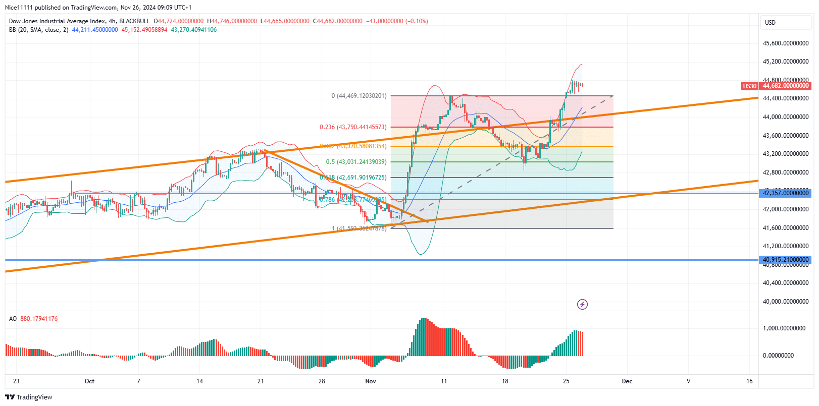Click the open price O44,724.00000000
The image size is (819, 406).
(x=179, y=21)
